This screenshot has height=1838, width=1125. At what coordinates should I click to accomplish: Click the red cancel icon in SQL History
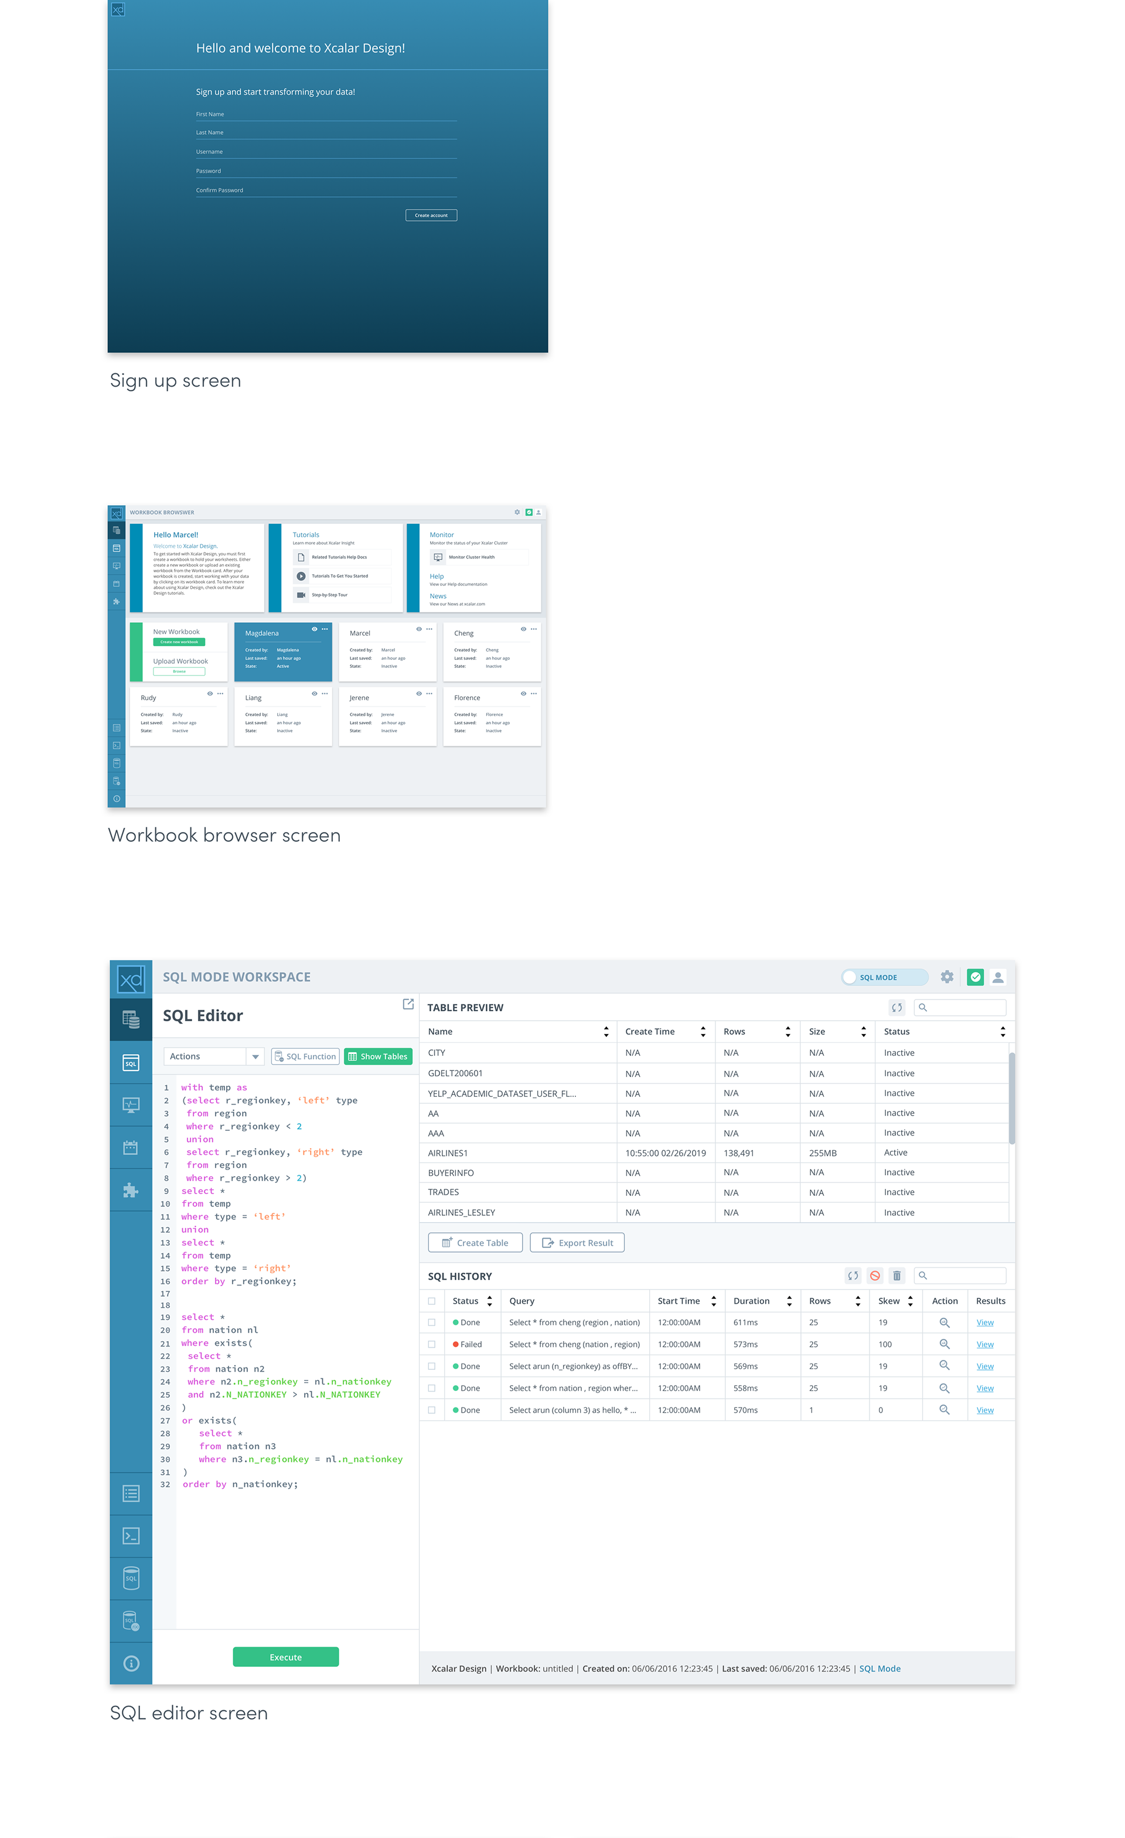point(875,1276)
